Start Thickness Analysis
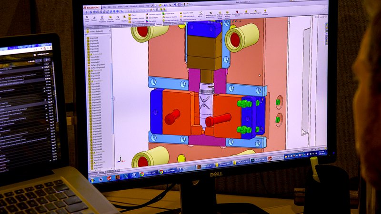The width and height of the screenshot is (381, 214). point(187,16)
